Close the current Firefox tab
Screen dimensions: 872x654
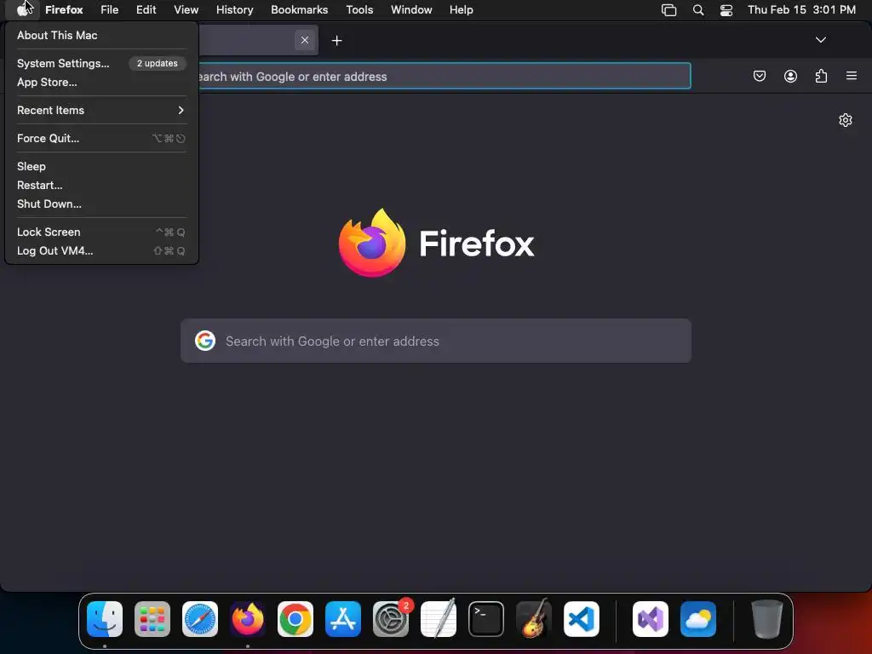(305, 40)
